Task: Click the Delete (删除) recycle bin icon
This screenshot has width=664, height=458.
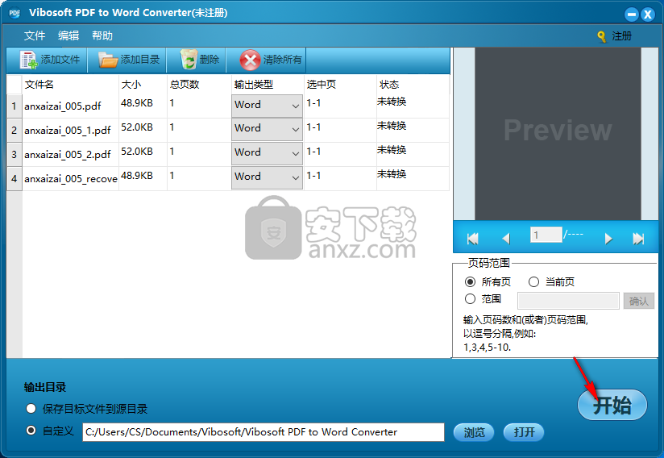Action: tap(189, 60)
